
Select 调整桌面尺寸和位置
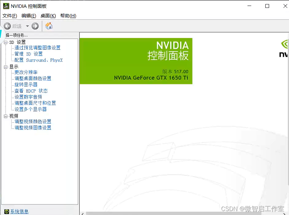pyautogui.click(x=35, y=103)
